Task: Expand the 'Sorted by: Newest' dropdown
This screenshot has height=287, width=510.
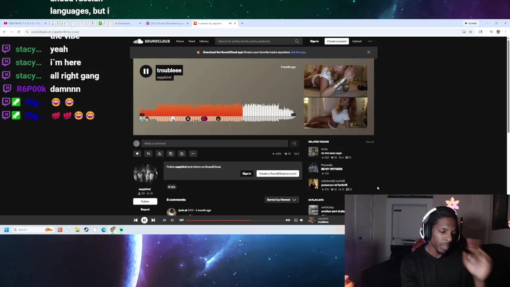Action: [x=281, y=200]
